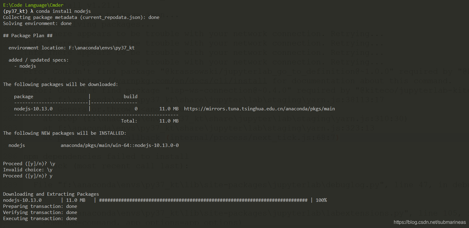Select the path 'E:\Code Language\Cmder'
The width and height of the screenshot is (469, 228).
pos(34,5)
